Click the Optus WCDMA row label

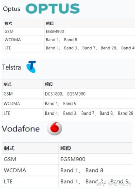(x=13, y=40)
